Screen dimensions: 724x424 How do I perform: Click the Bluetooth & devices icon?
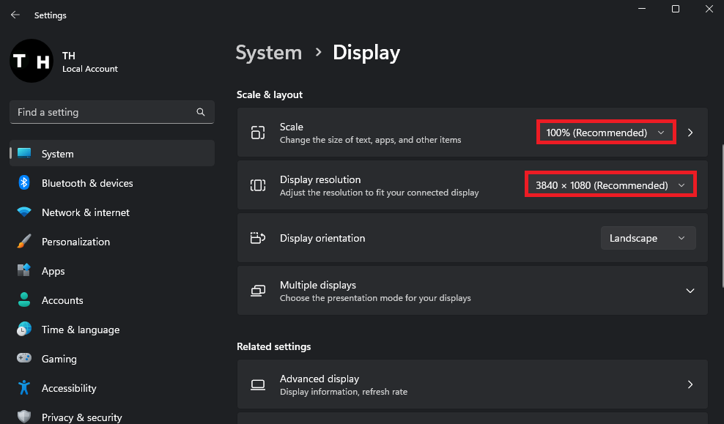[24, 183]
